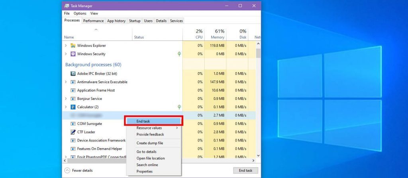Click the Windows Security shield icon
This screenshot has height=178, width=408.
73,54
